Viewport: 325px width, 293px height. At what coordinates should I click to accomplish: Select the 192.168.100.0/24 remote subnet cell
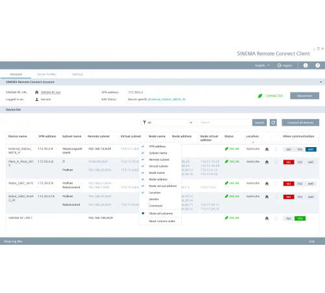click(x=100, y=217)
